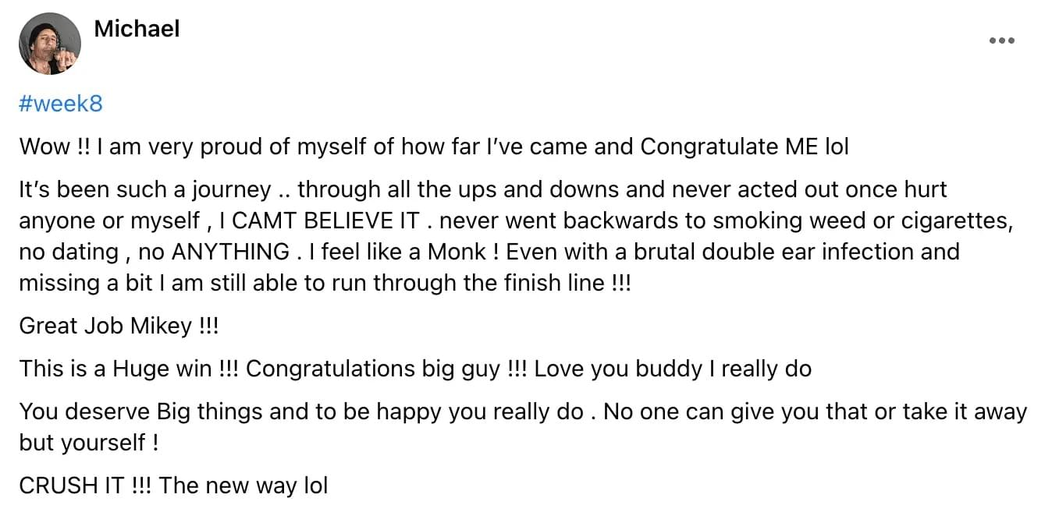Click the line "Great Job Mikey !!!"
Screen dimensions: 1052x505
point(119,326)
